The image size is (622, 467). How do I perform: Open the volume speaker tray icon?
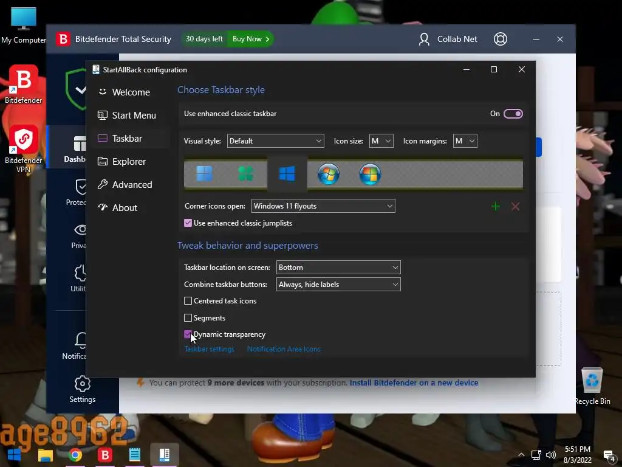point(550,455)
